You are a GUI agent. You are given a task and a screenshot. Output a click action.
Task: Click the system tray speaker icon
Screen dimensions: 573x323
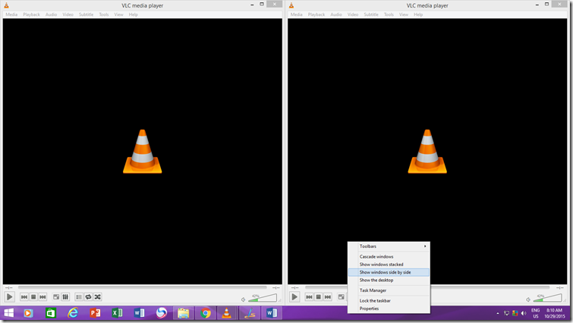click(x=524, y=313)
